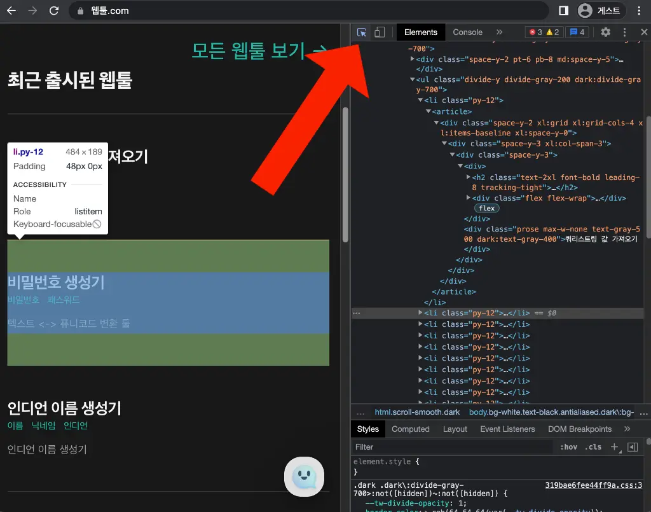651x512 pixels.
Task: Switch to the Console tab
Action: pyautogui.click(x=467, y=32)
